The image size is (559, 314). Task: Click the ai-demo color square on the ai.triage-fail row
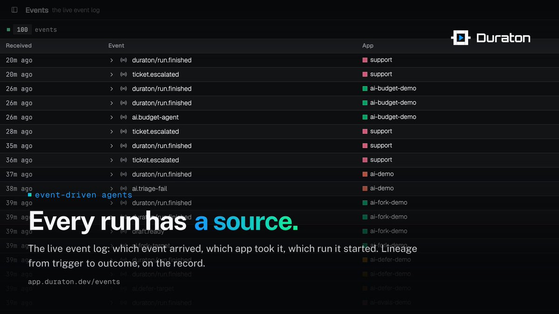tap(365, 188)
